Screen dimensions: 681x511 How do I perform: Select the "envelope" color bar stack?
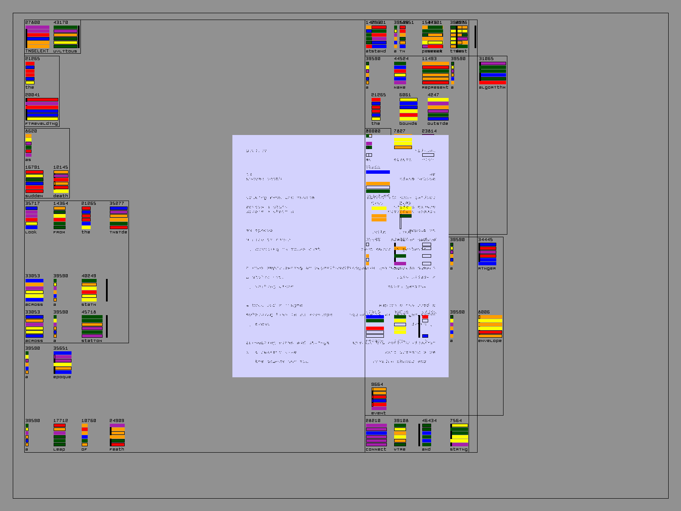coord(490,326)
